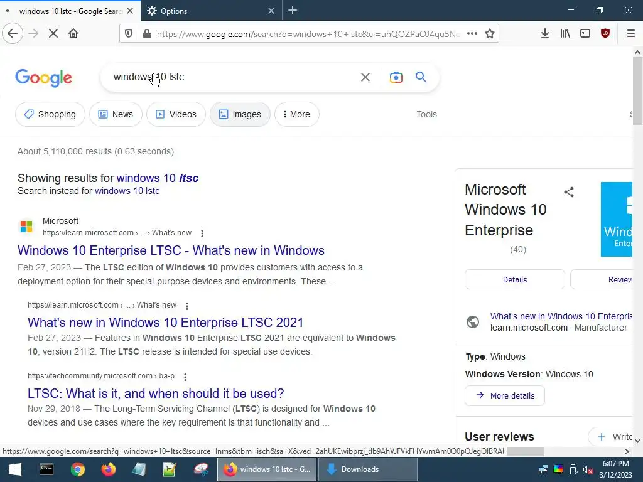Open the Tools search options

426,114
